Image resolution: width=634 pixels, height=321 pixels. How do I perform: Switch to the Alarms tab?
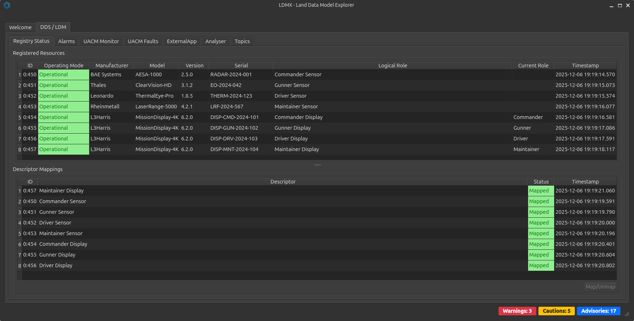coord(66,41)
